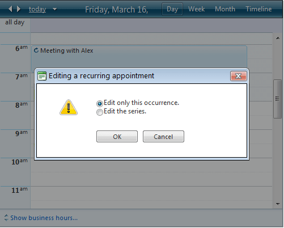The width and height of the screenshot is (284, 228).
Task: Confirm with the OK button
Action: point(117,136)
